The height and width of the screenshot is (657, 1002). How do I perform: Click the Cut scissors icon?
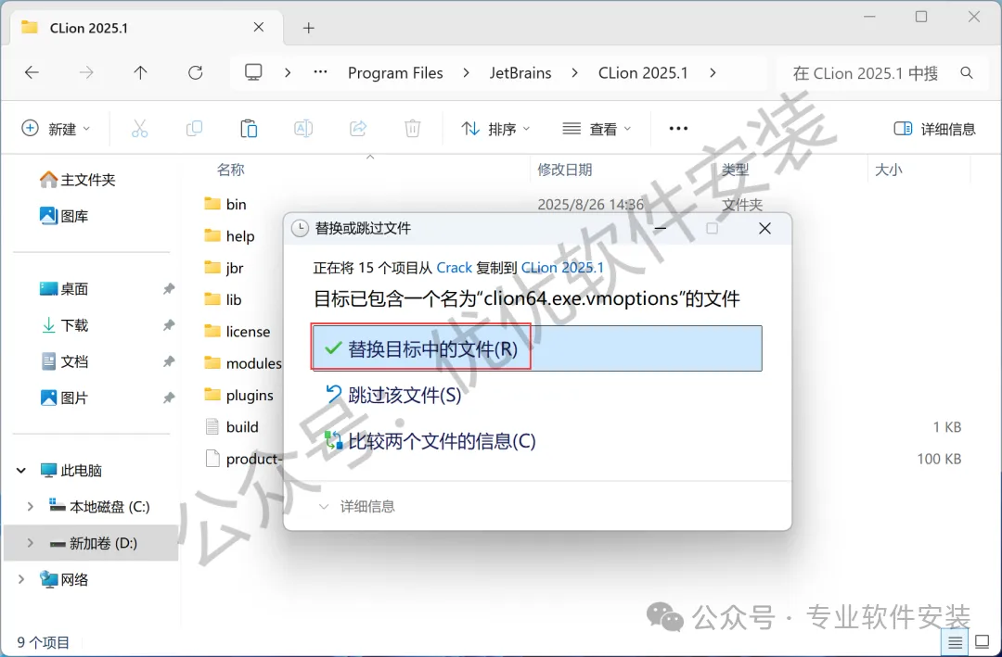pyautogui.click(x=139, y=129)
